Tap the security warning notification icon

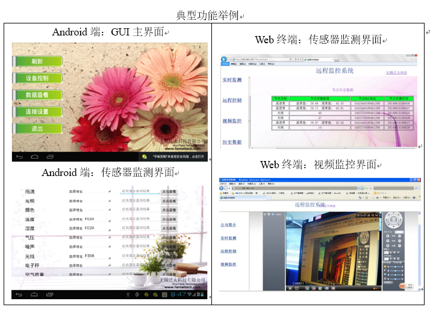click(x=145, y=157)
